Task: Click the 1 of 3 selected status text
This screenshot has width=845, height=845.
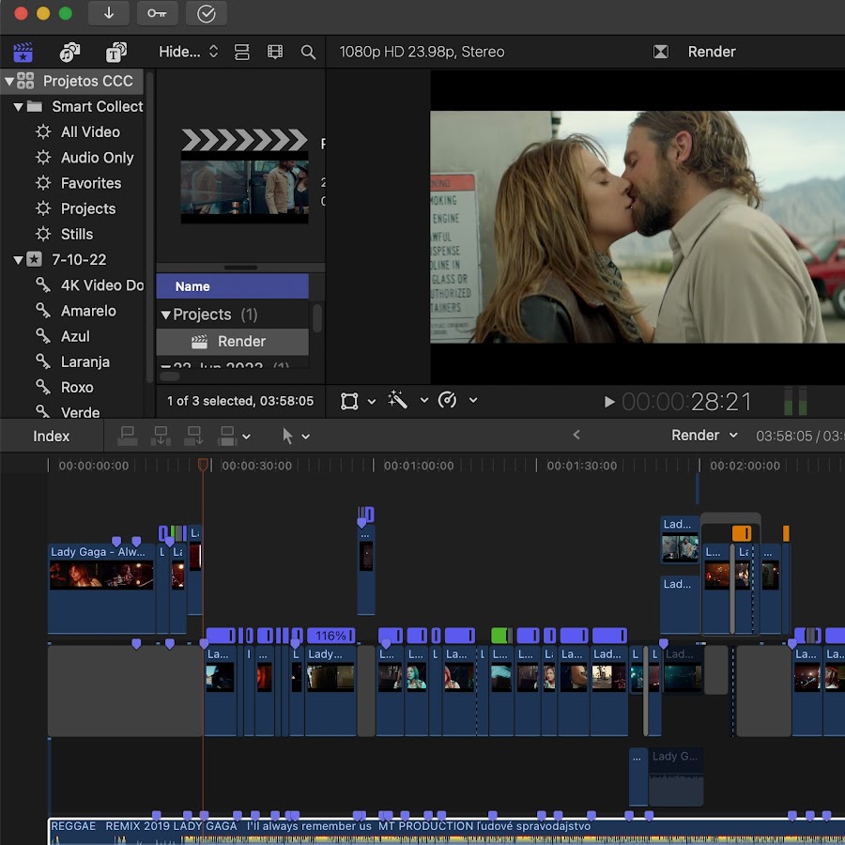Action: tap(239, 401)
